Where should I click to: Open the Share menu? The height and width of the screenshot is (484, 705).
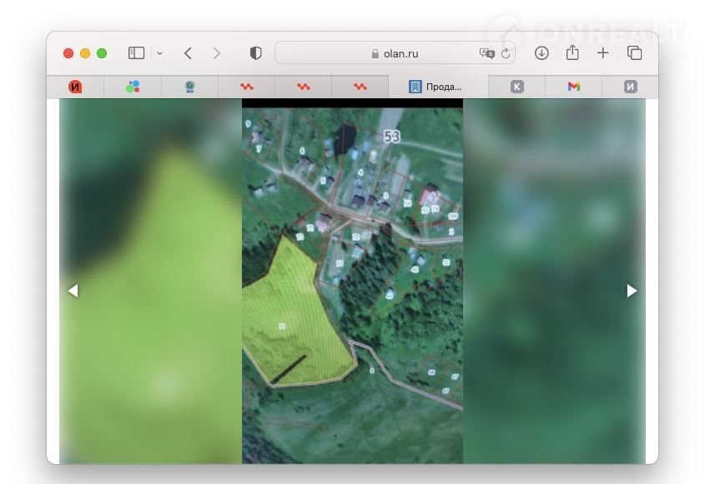click(572, 53)
